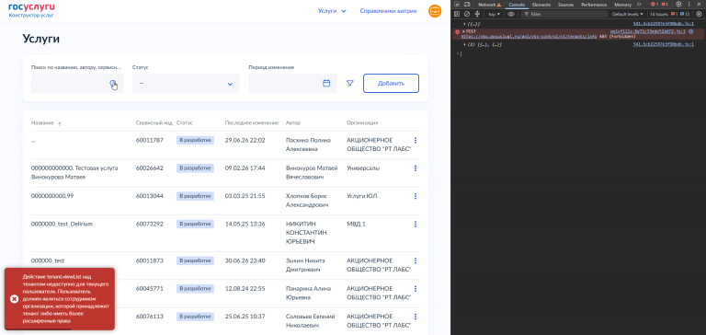
Task: Open three-dot menu for service 60026642
Action: 416,168
